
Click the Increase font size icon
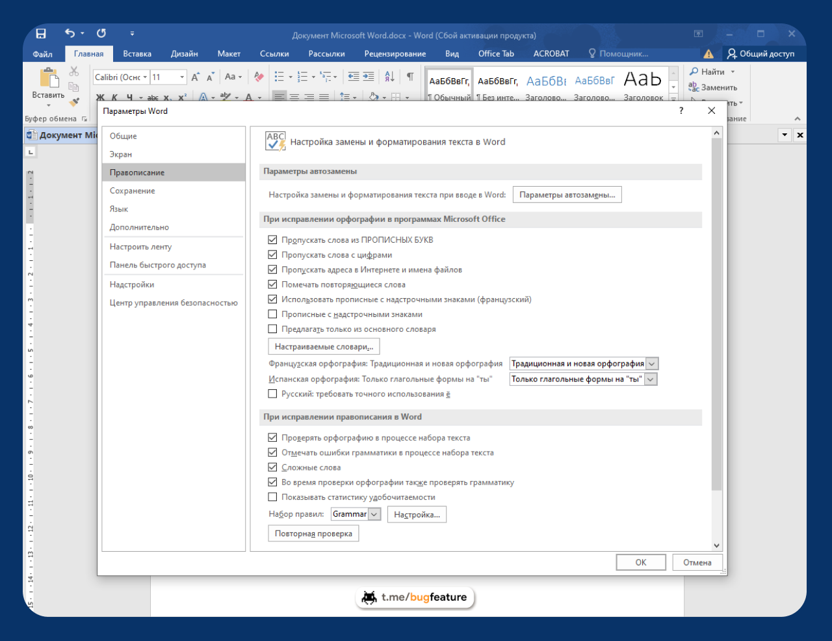point(195,77)
